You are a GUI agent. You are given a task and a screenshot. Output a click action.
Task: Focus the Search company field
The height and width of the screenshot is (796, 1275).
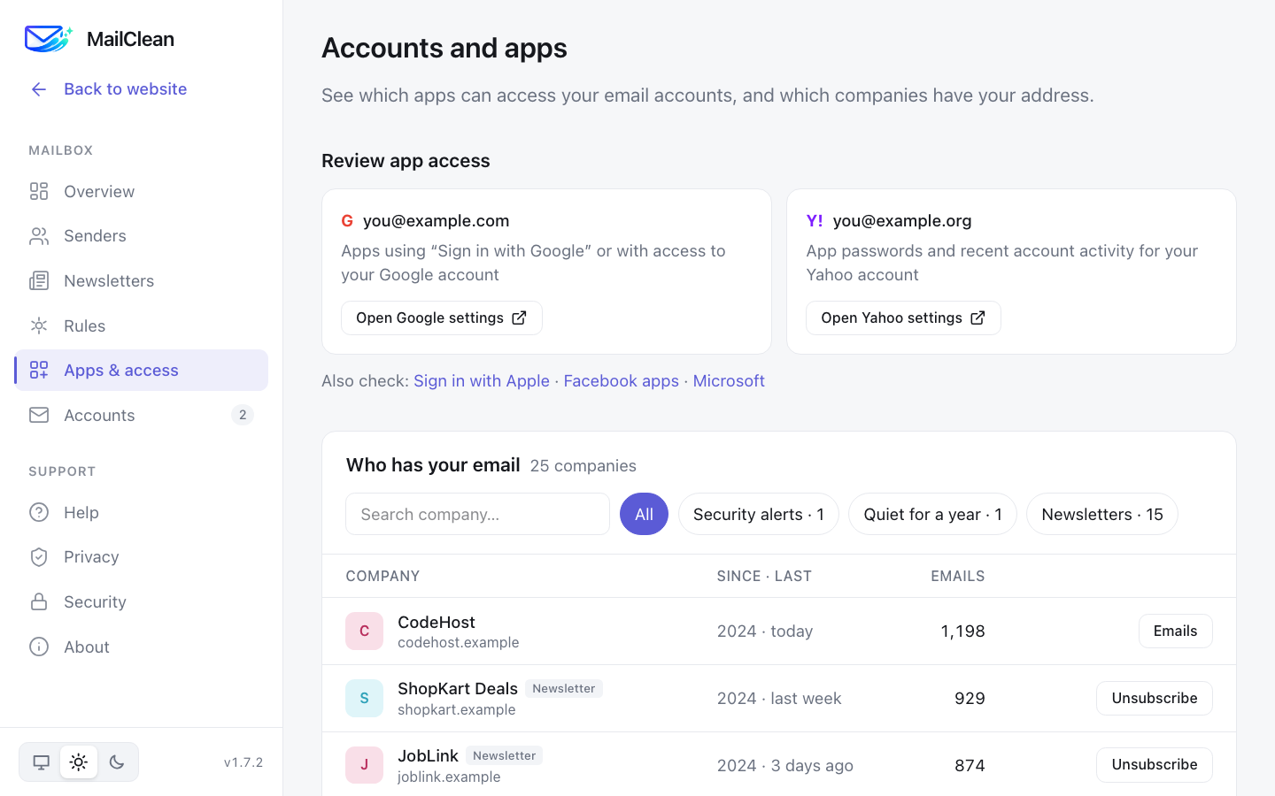tap(477, 514)
